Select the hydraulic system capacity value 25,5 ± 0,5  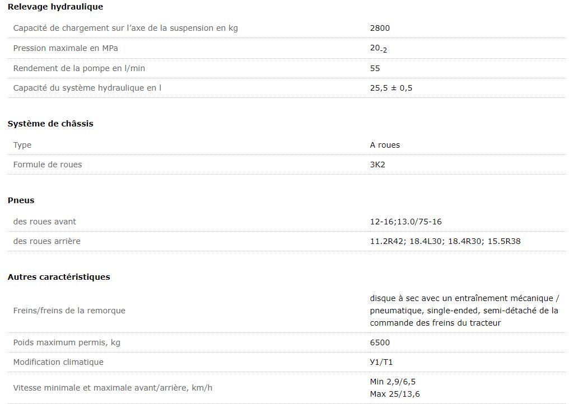pyautogui.click(x=391, y=88)
